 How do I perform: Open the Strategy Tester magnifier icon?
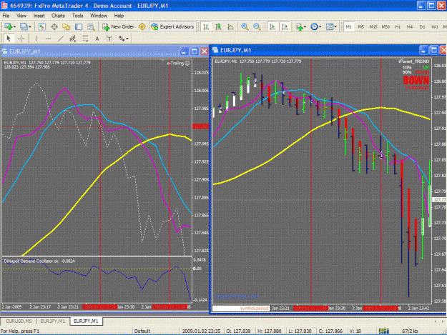point(91,26)
